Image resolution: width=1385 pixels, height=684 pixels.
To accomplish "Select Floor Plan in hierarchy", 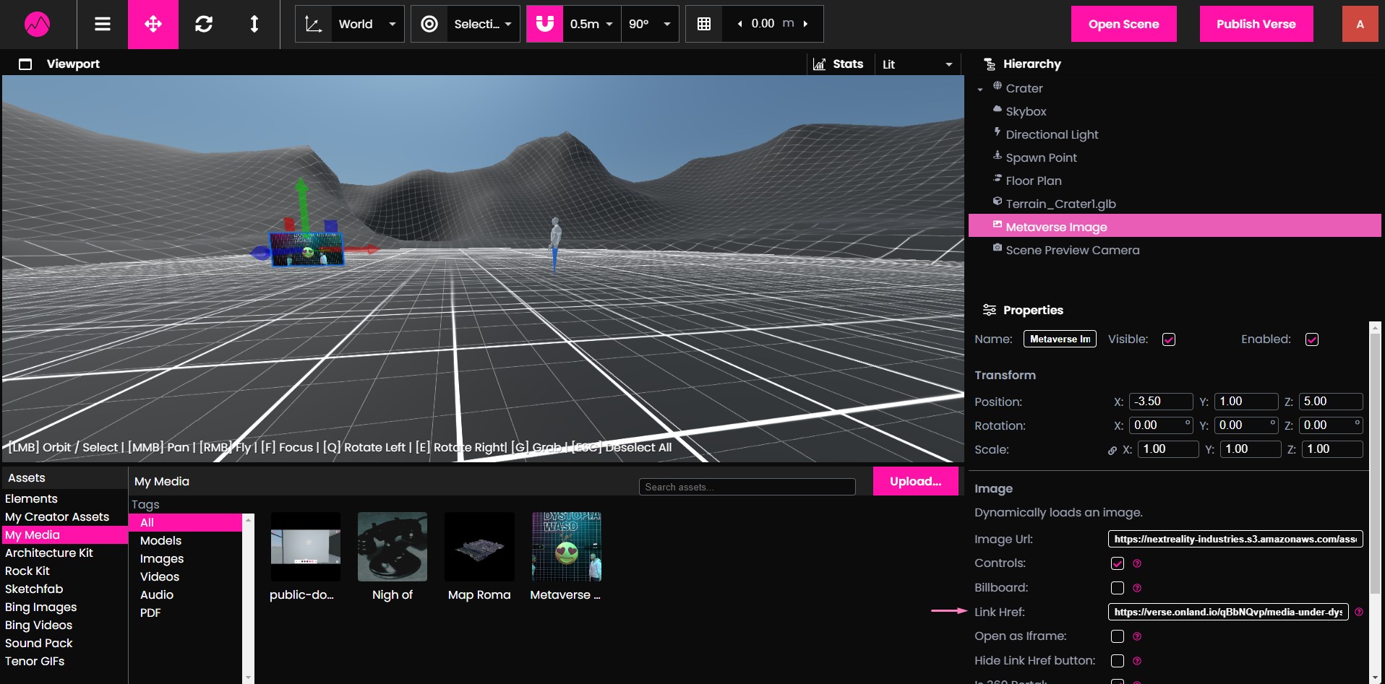I will (x=1034, y=181).
